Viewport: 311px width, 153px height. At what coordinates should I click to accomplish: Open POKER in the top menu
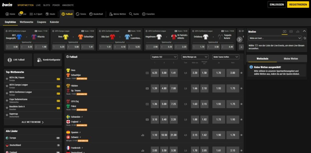click(x=56, y=5)
